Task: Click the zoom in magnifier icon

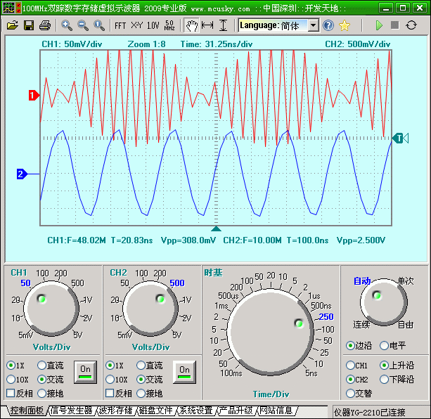Action: click(67, 25)
